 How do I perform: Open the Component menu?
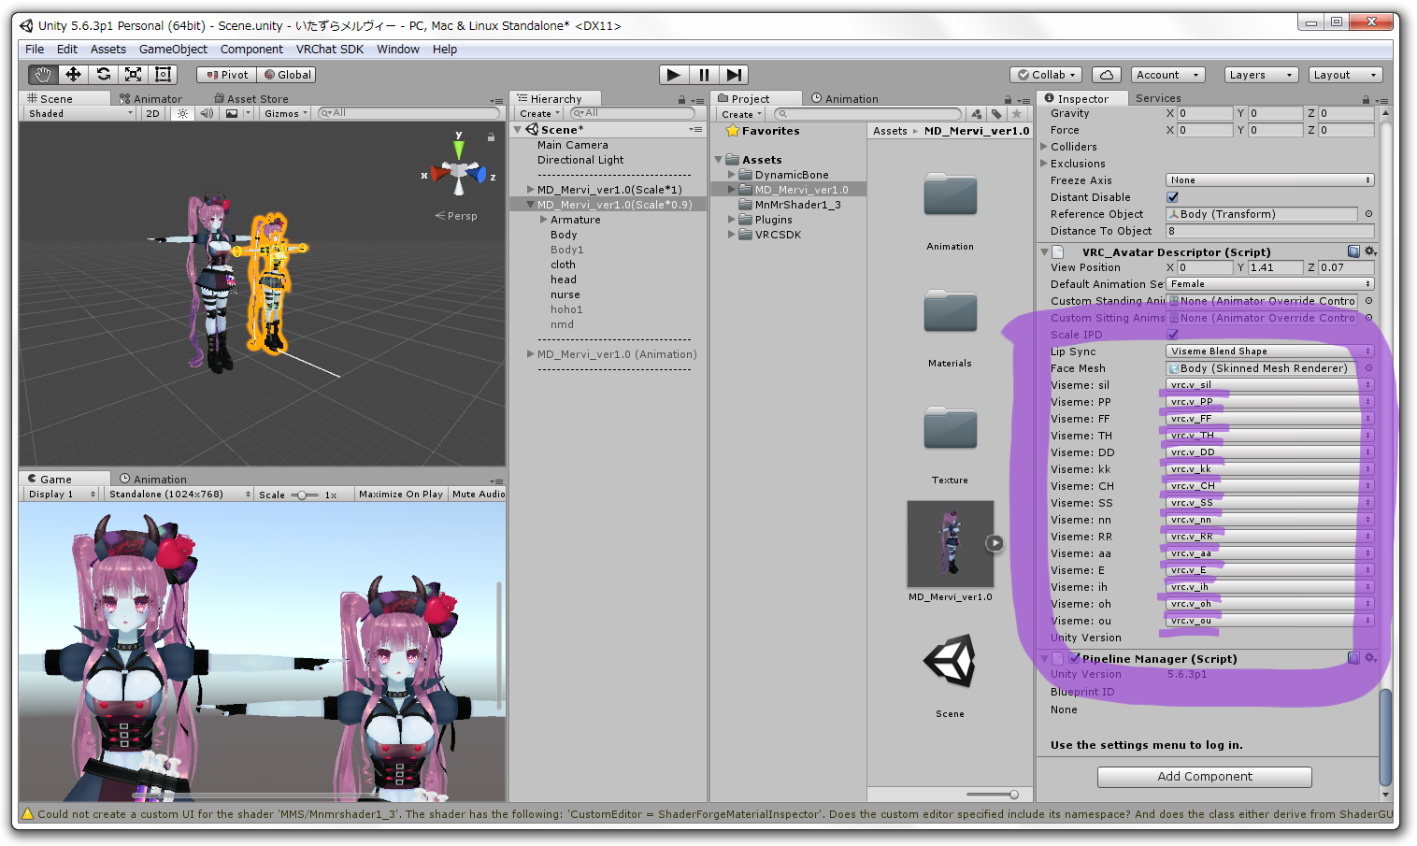point(251,50)
